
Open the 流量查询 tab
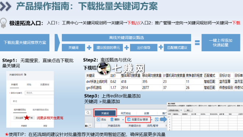(45, 85)
